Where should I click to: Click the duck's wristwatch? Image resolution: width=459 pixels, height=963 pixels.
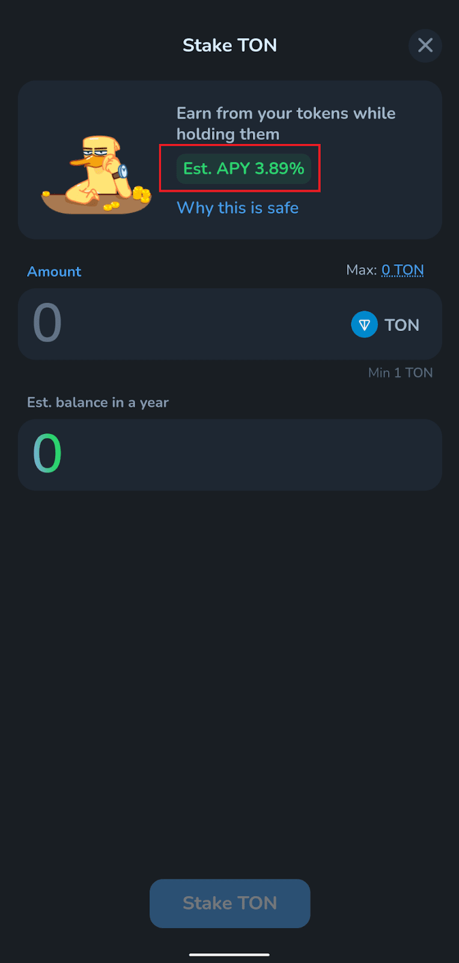click(x=123, y=172)
